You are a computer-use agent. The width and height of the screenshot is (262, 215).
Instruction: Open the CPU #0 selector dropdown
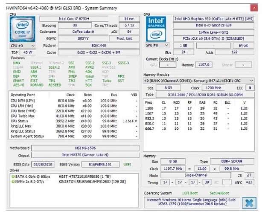pos(21,46)
